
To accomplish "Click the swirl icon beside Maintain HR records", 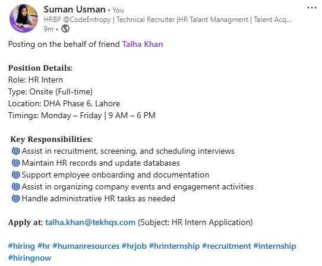I will coord(16,163).
